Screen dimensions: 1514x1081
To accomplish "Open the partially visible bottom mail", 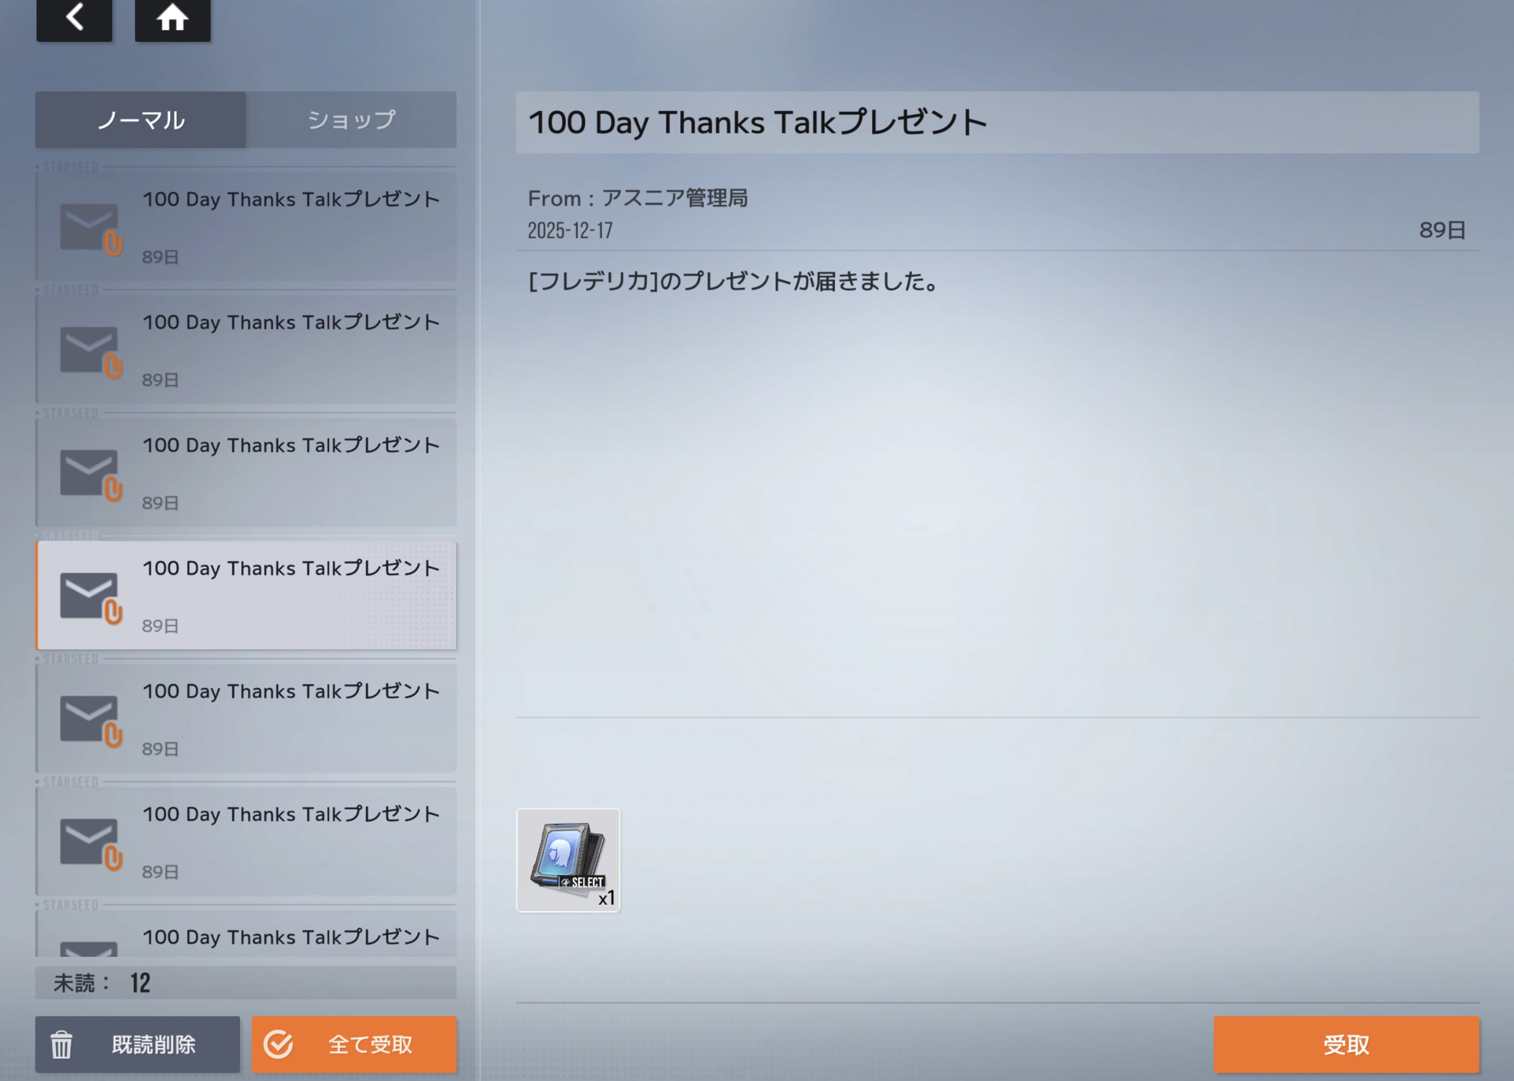I will (x=291, y=937).
